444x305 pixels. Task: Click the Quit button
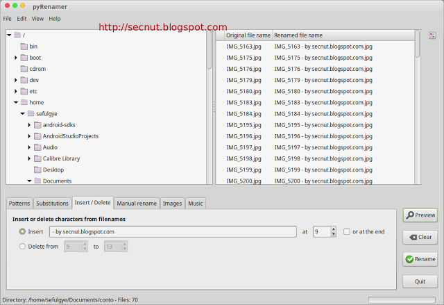[420, 281]
